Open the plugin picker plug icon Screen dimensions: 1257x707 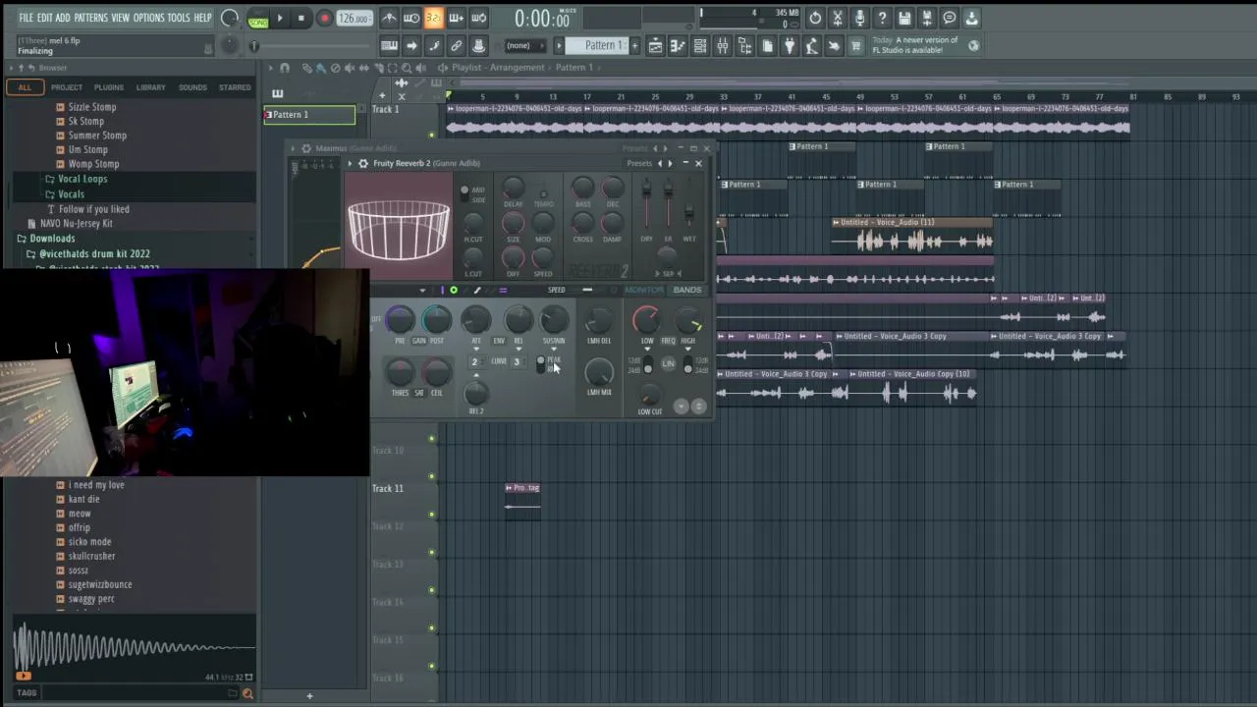(790, 45)
